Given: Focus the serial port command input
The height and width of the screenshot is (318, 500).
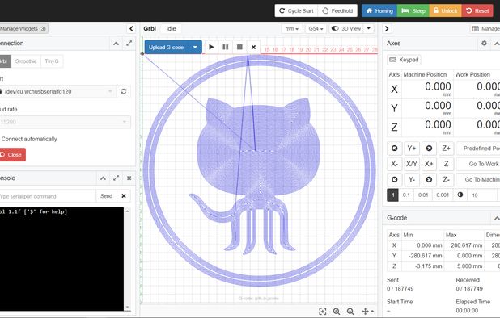Looking at the screenshot, I should point(48,196).
